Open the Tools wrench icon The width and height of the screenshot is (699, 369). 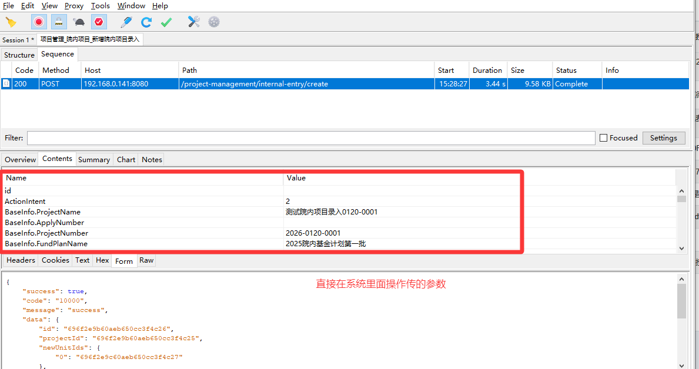tap(194, 22)
